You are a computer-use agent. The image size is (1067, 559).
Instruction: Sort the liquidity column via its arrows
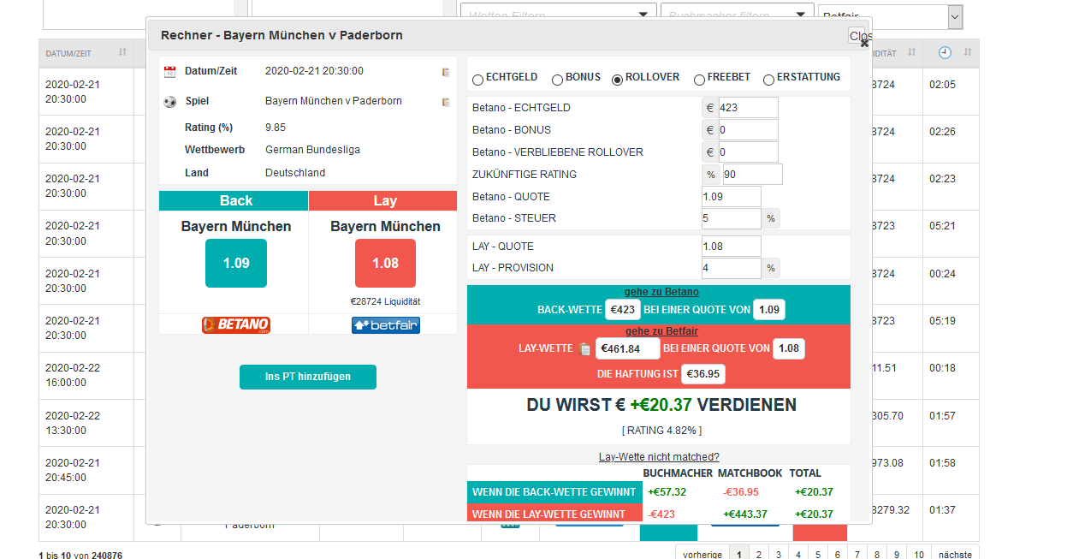click(x=911, y=53)
